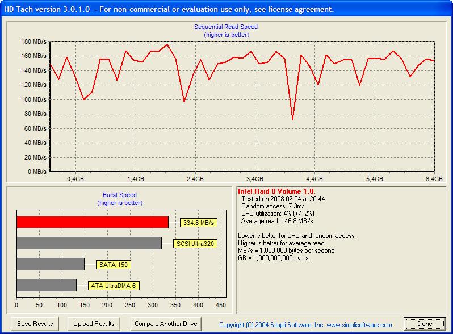
Task: Click the 100 MB/s axis label
Action: (x=33, y=99)
